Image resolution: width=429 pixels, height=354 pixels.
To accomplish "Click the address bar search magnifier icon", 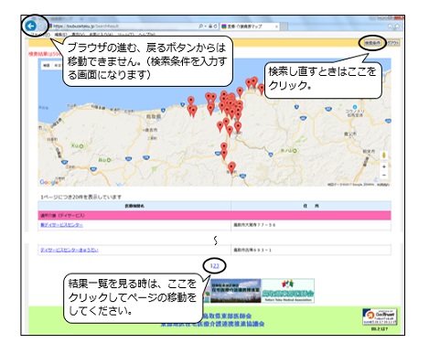I will pyautogui.click(x=200, y=27).
